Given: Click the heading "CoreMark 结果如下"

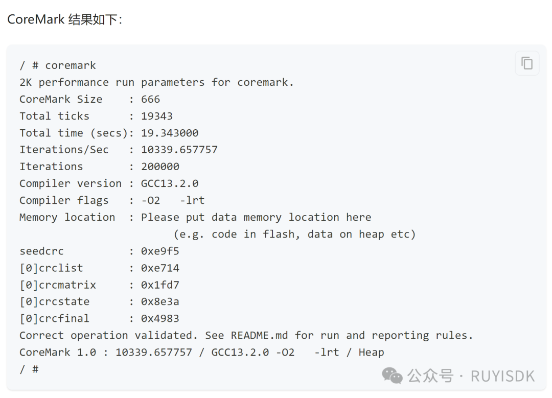Looking at the screenshot, I should 65,19.
